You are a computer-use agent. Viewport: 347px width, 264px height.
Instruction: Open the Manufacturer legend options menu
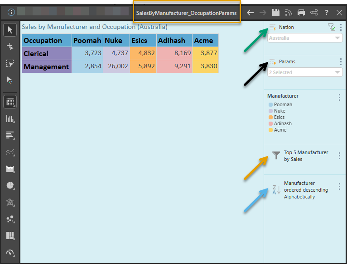(340, 97)
